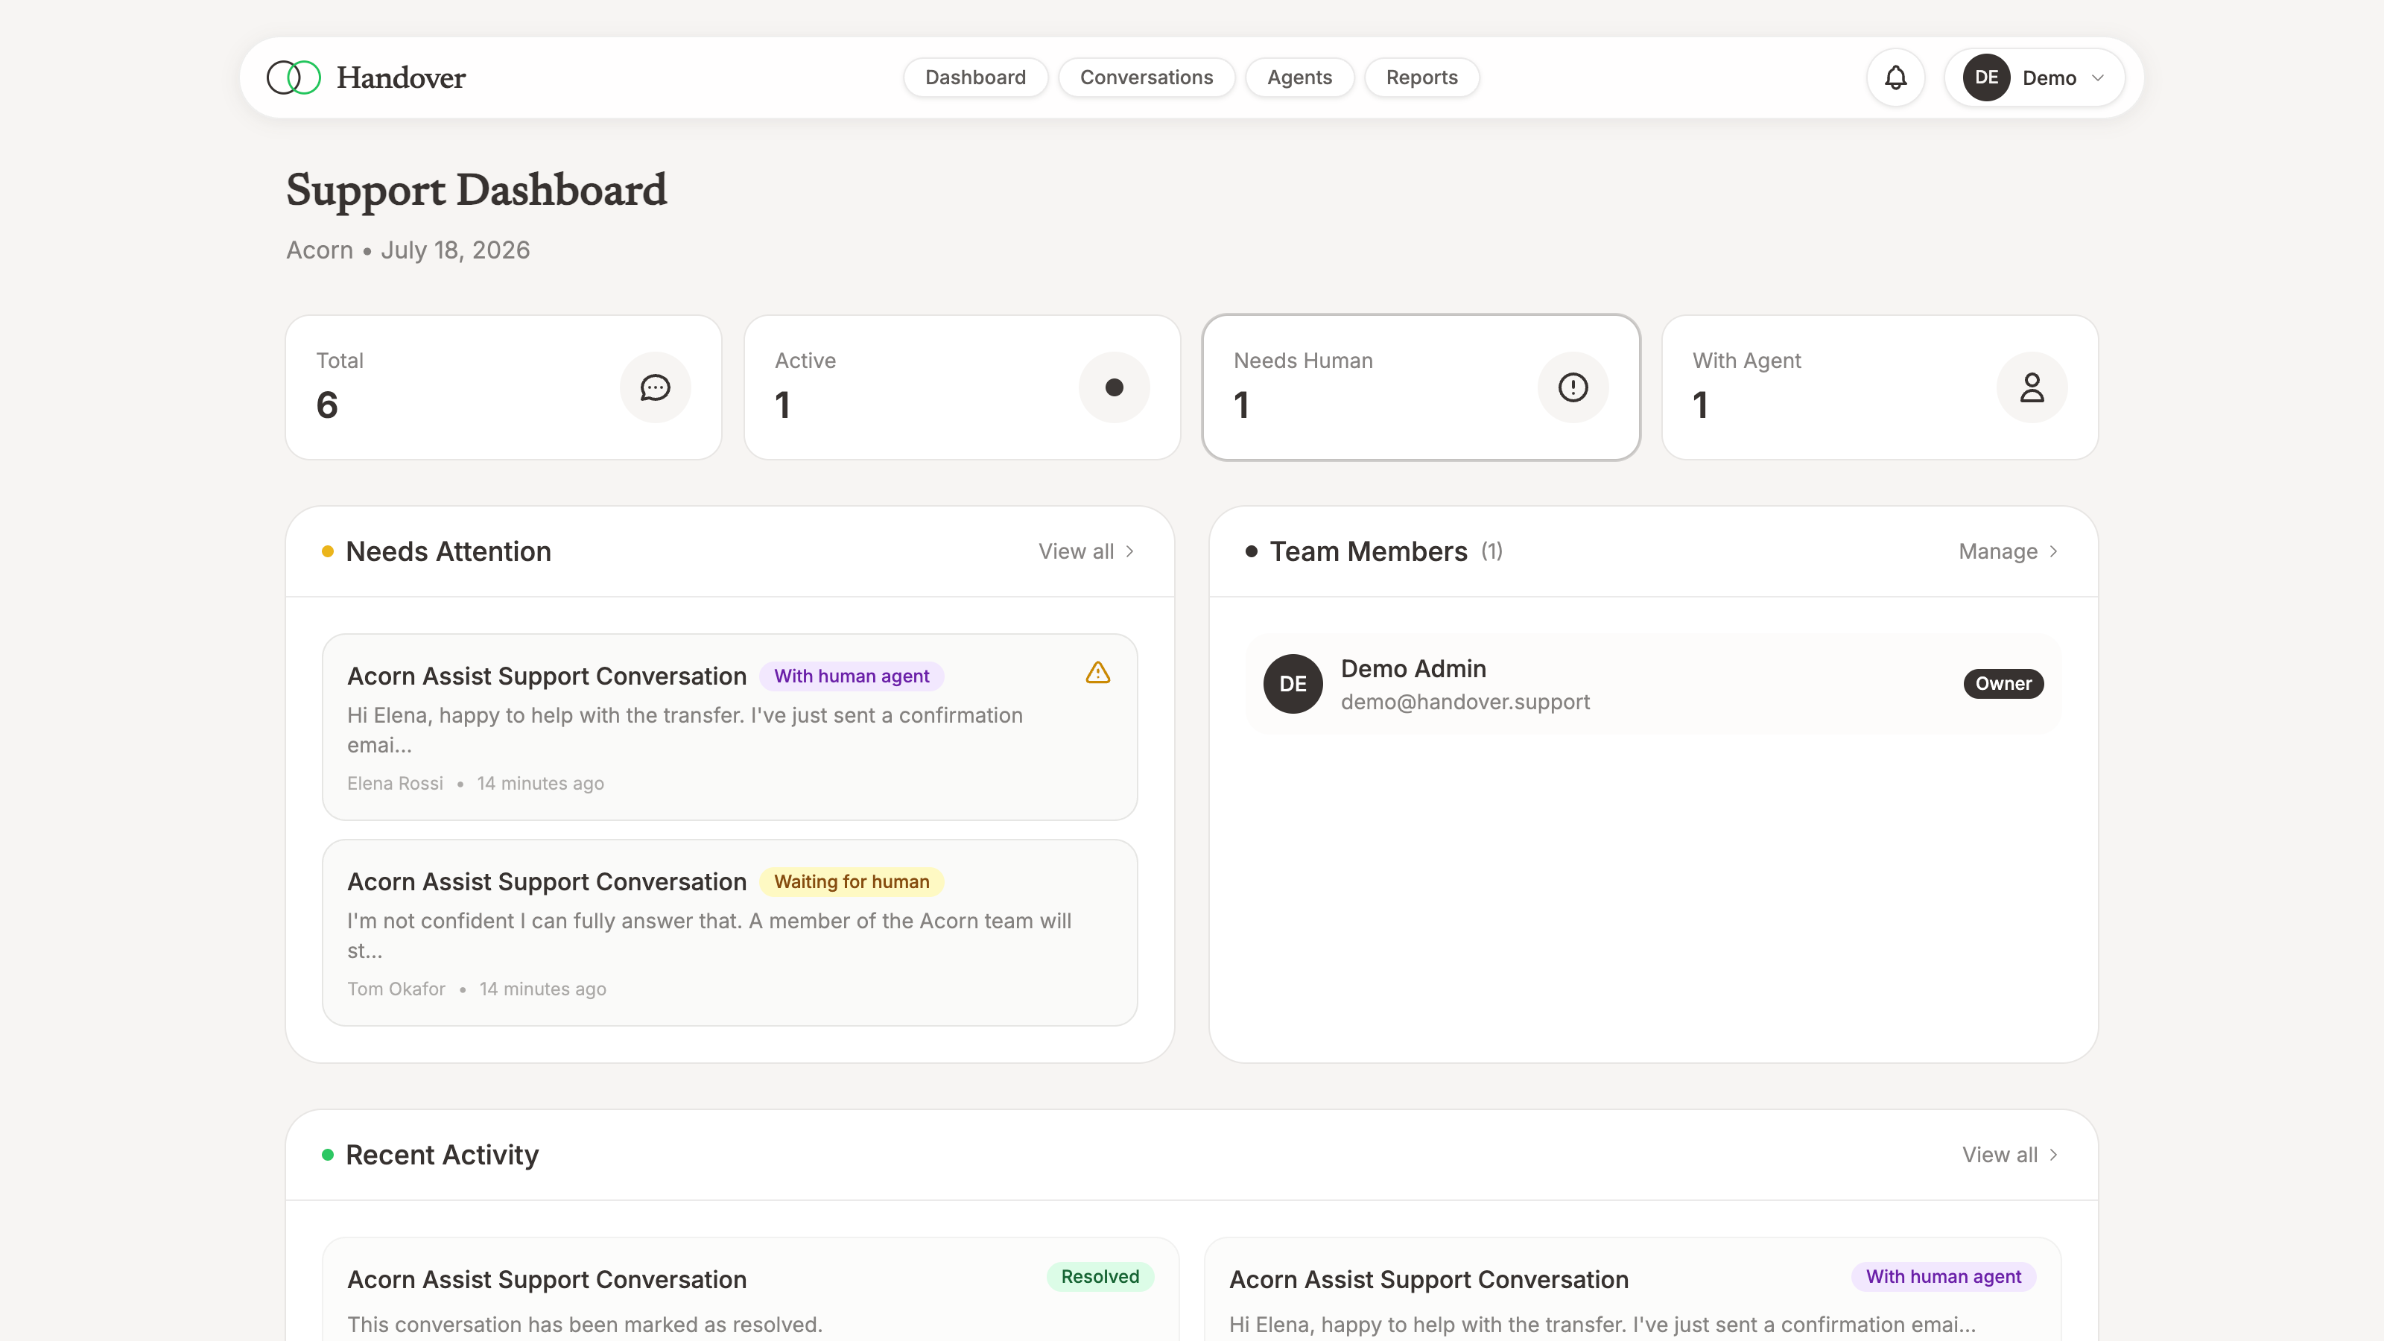Click View all in Recent Activity
The width and height of the screenshot is (2384, 1341).
(2000, 1155)
